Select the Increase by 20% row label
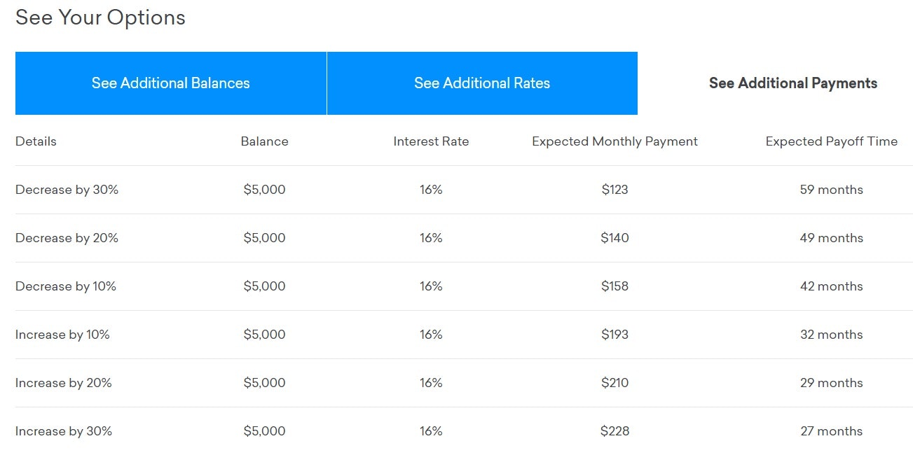Image resolution: width=913 pixels, height=455 pixels. [64, 383]
